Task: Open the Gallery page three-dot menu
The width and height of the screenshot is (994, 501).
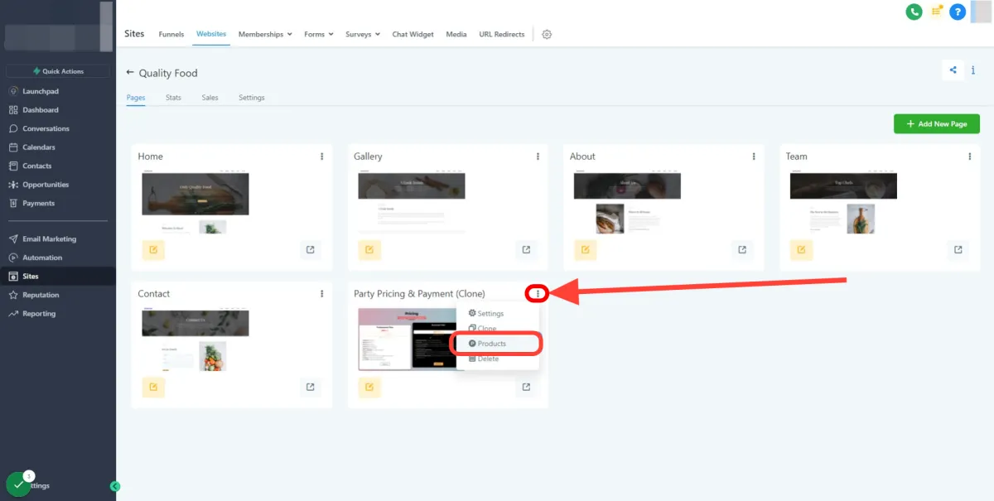Action: (x=538, y=156)
